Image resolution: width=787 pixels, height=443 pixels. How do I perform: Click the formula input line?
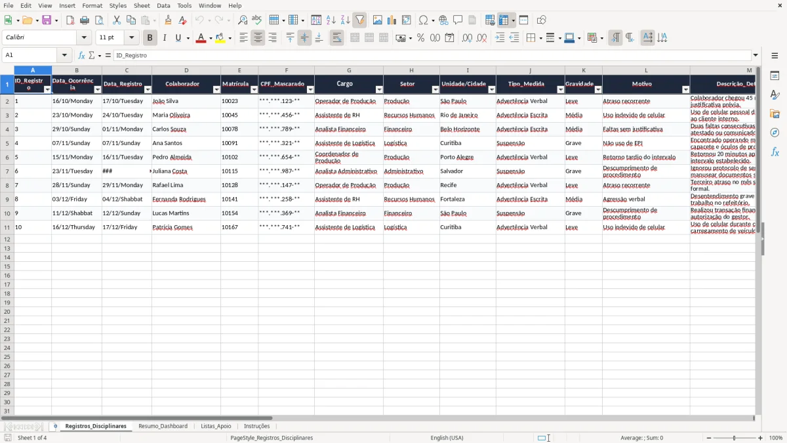coord(432,56)
